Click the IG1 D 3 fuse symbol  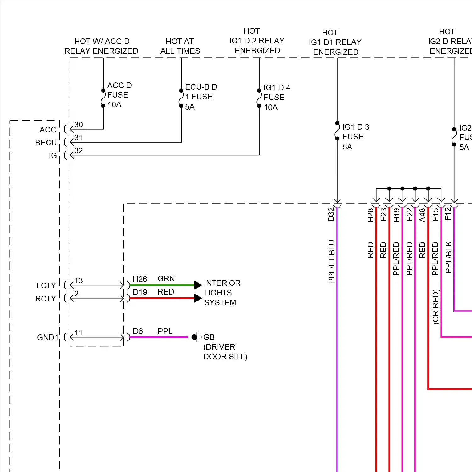pyautogui.click(x=337, y=131)
